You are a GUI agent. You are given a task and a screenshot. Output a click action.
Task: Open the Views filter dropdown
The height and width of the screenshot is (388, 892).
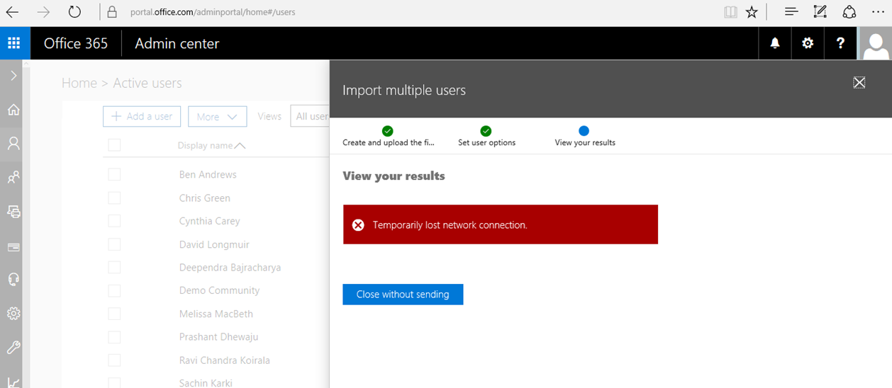click(311, 117)
